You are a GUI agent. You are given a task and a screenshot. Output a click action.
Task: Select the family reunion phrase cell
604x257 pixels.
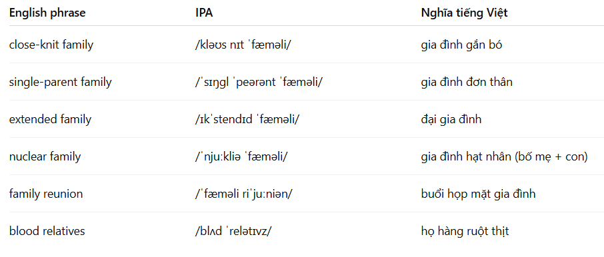pos(46,194)
